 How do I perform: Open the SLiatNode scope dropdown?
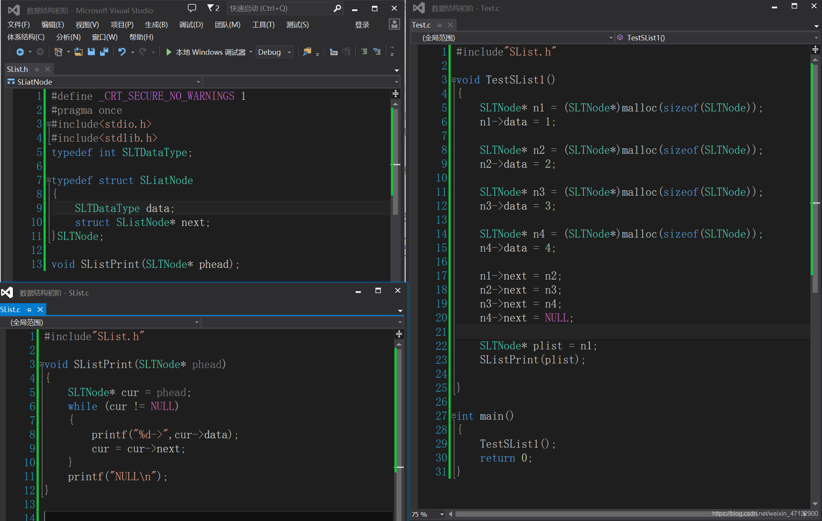click(x=198, y=82)
